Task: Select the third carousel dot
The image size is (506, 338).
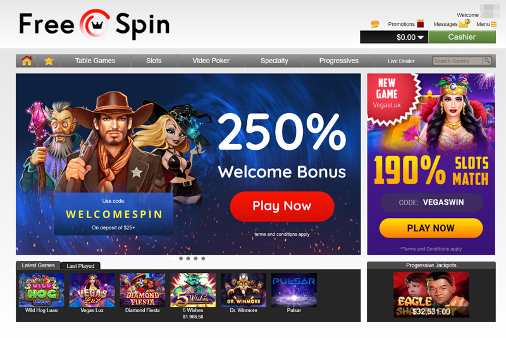Action: (x=188, y=258)
